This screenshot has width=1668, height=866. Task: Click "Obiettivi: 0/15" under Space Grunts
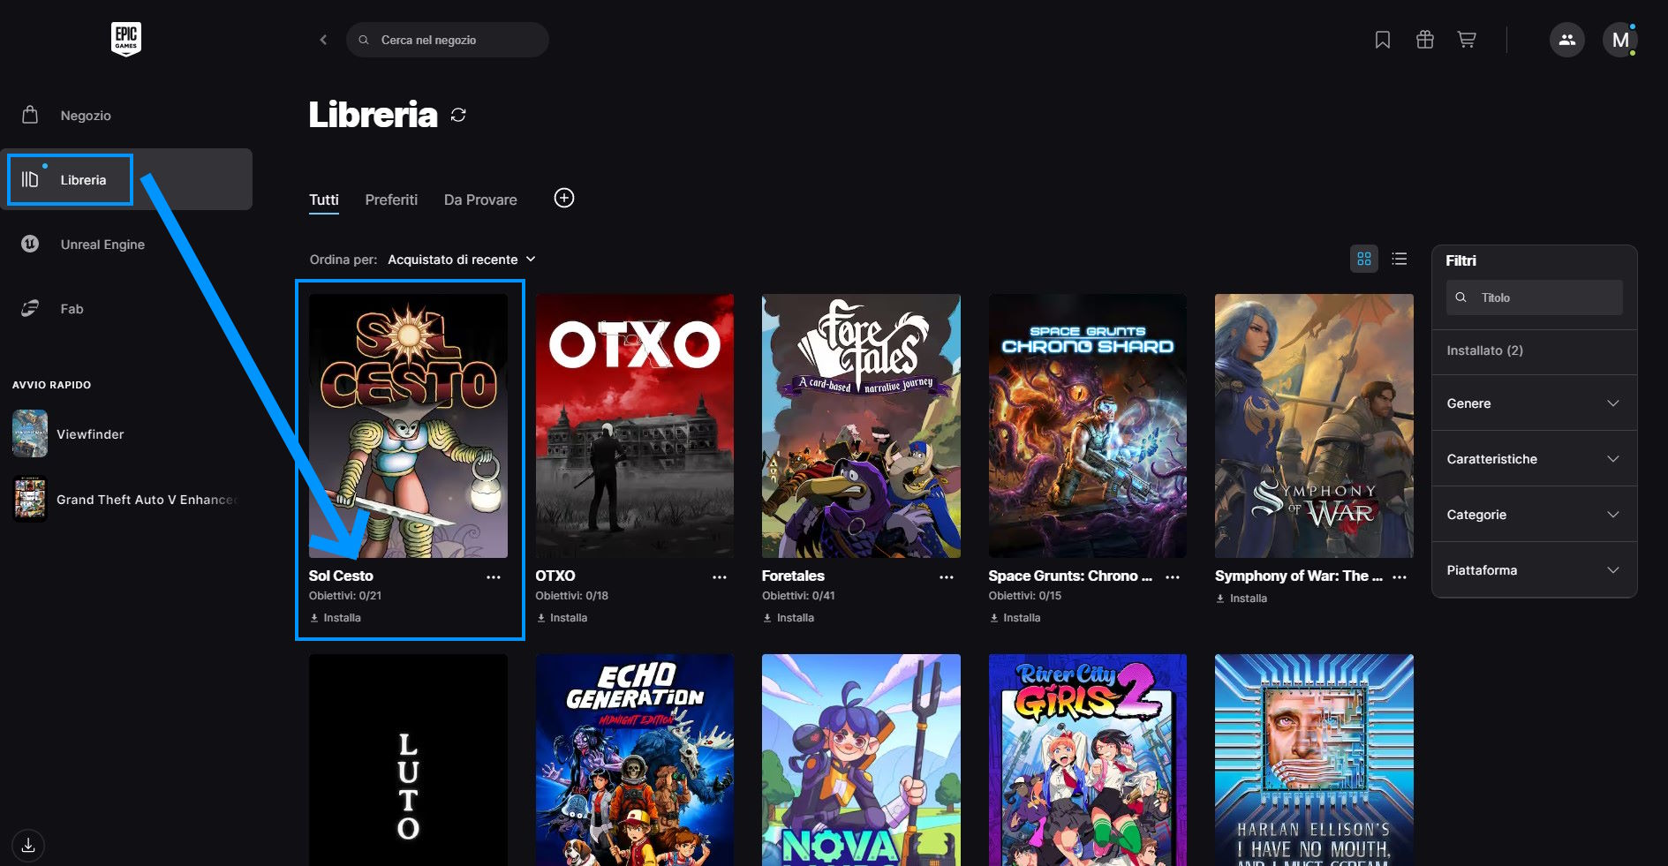[x=1025, y=596]
